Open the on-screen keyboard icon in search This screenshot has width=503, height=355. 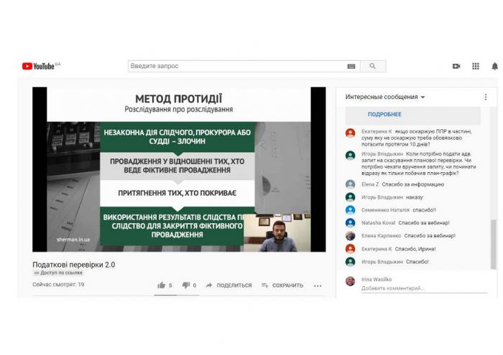(351, 66)
